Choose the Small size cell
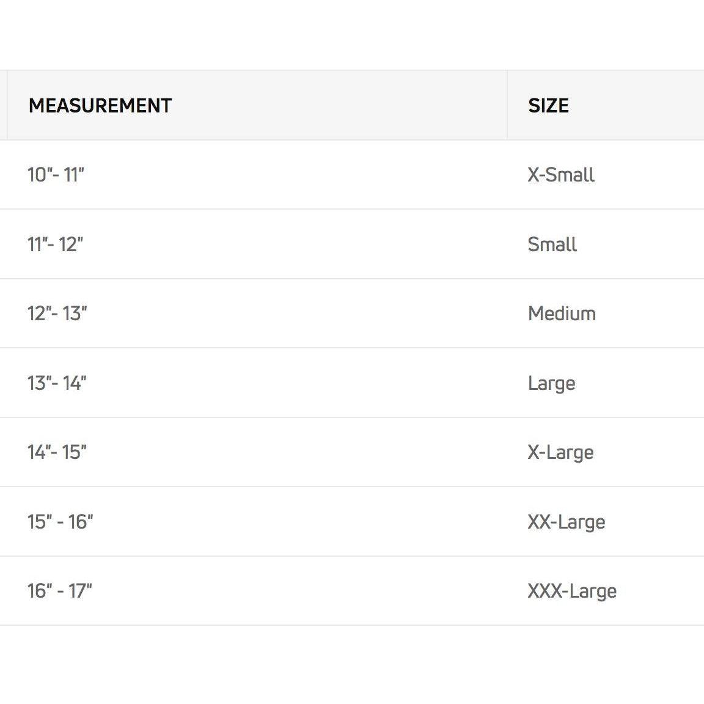704x704 pixels. click(552, 244)
